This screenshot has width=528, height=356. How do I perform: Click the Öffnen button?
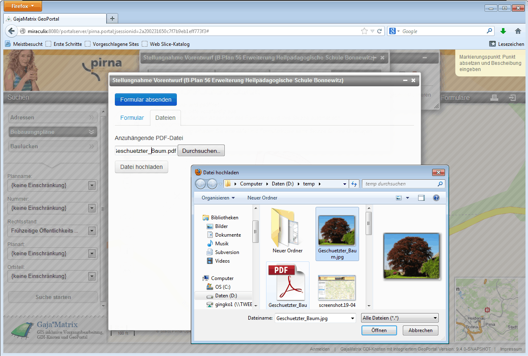[x=379, y=330]
